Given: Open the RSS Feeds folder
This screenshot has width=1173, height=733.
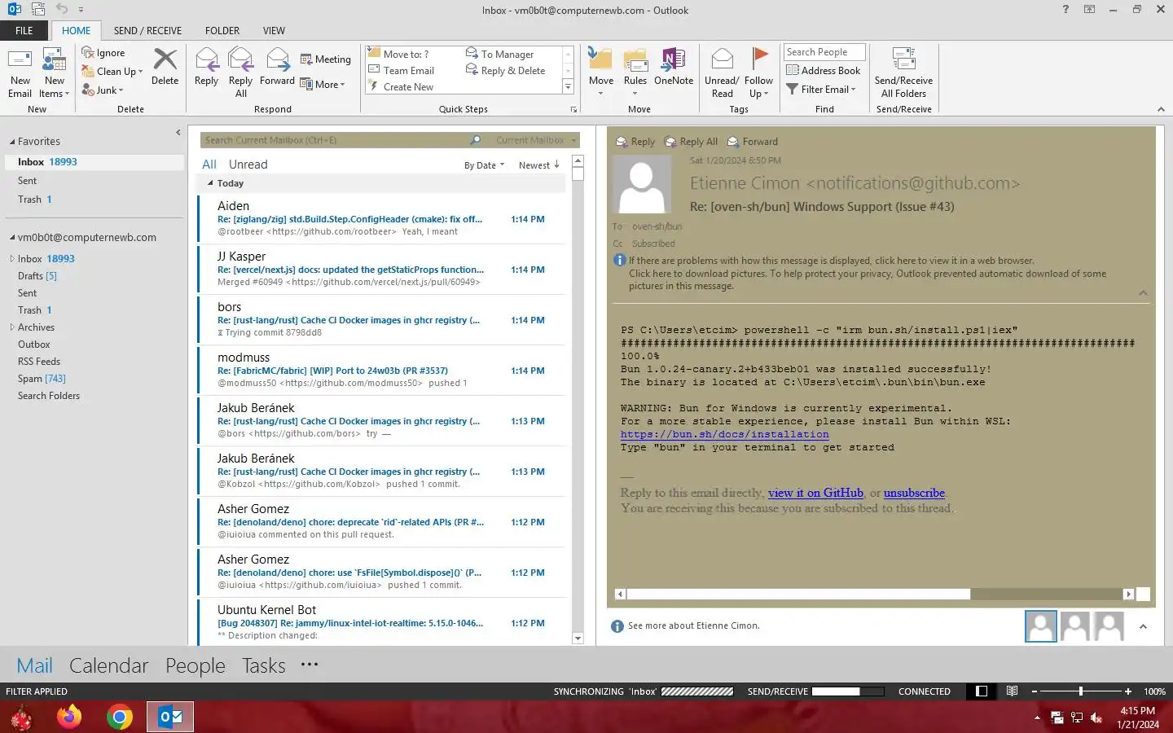Looking at the screenshot, I should [x=39, y=362].
